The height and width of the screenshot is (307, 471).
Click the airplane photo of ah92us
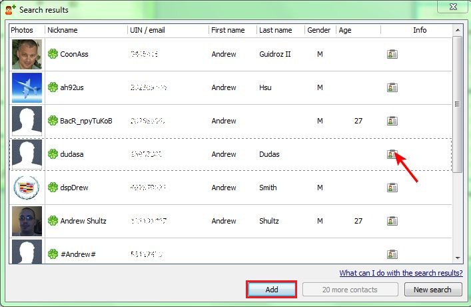coord(27,87)
